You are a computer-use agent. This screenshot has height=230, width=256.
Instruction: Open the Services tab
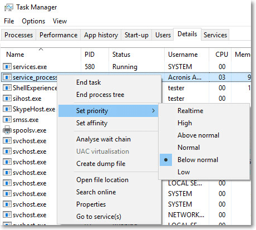click(215, 35)
